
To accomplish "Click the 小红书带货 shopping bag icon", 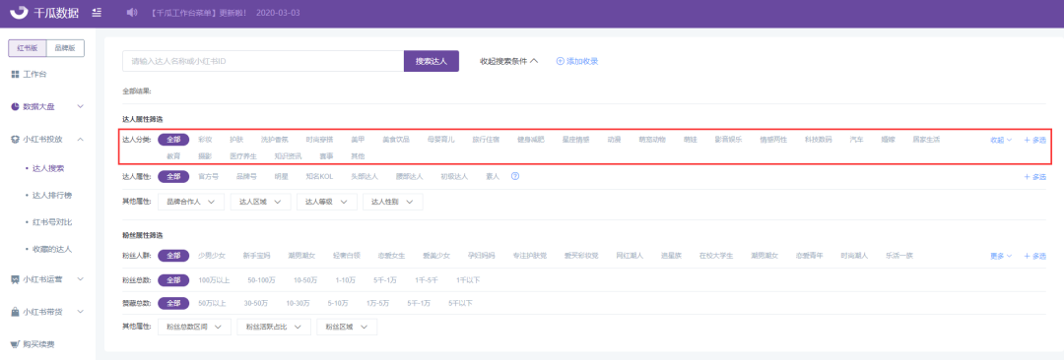I will point(15,312).
